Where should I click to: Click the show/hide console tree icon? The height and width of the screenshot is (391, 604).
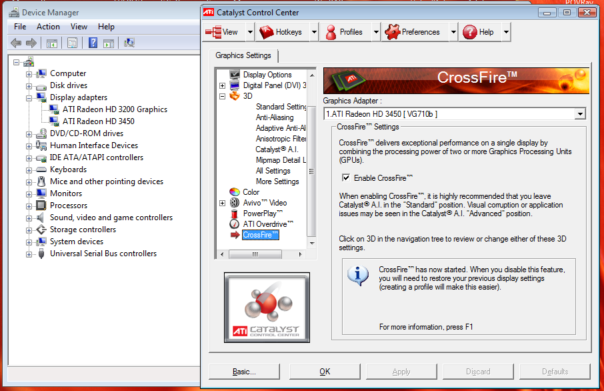(51, 43)
